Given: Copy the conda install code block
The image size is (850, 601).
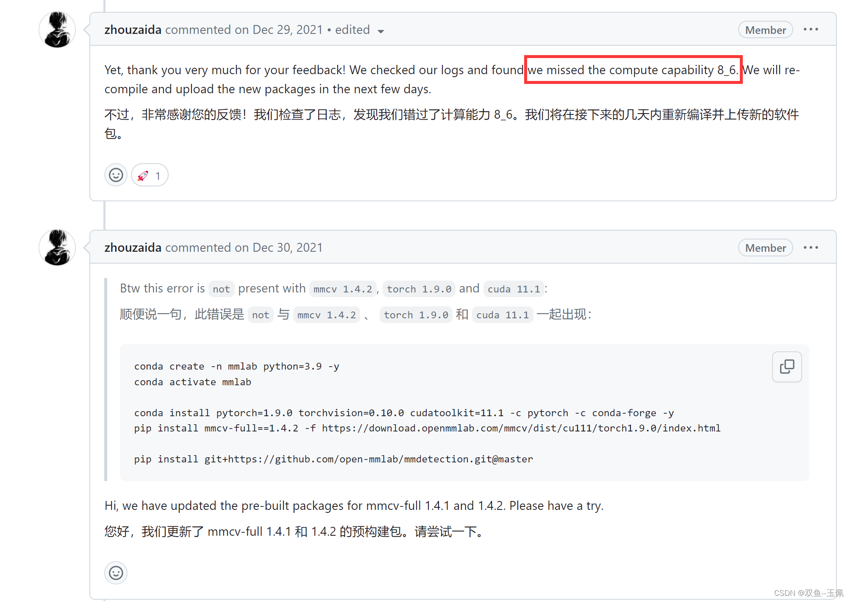Looking at the screenshot, I should (786, 367).
